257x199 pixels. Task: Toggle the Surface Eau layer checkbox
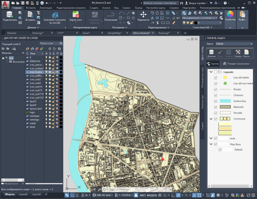pyautogui.click(x=216, y=101)
